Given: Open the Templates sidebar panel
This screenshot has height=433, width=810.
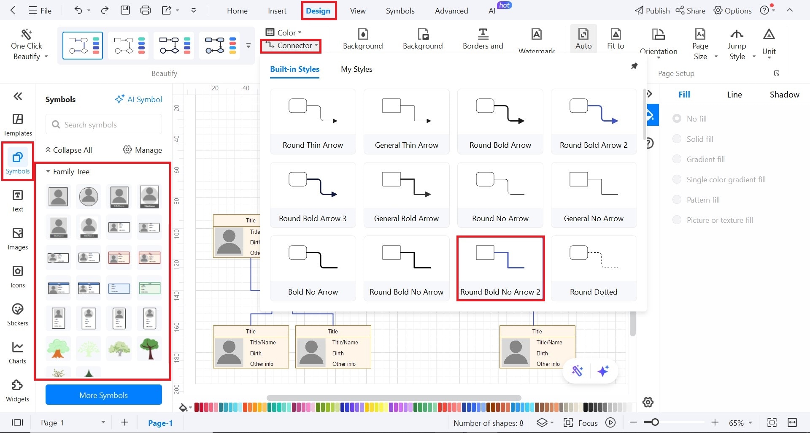Looking at the screenshot, I should pos(18,125).
